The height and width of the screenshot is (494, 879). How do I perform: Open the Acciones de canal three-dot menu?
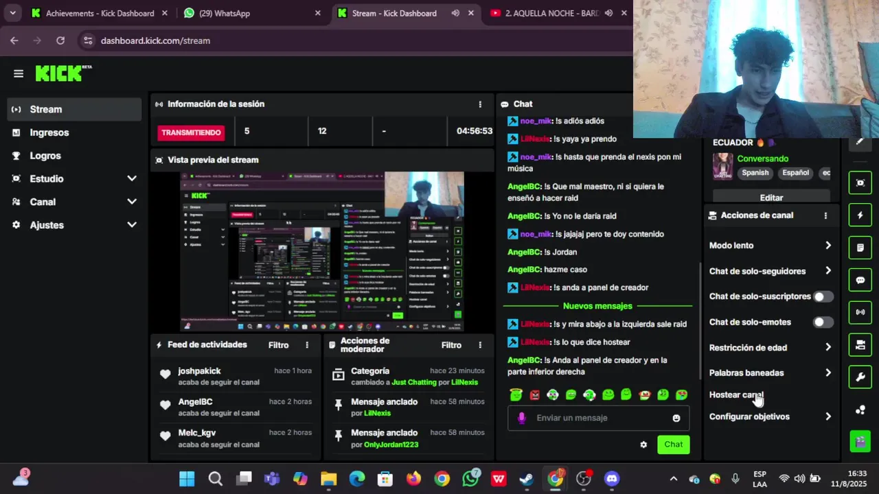pyautogui.click(x=825, y=215)
